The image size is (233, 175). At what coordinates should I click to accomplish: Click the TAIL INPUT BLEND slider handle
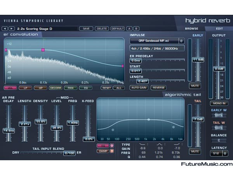click(70, 153)
